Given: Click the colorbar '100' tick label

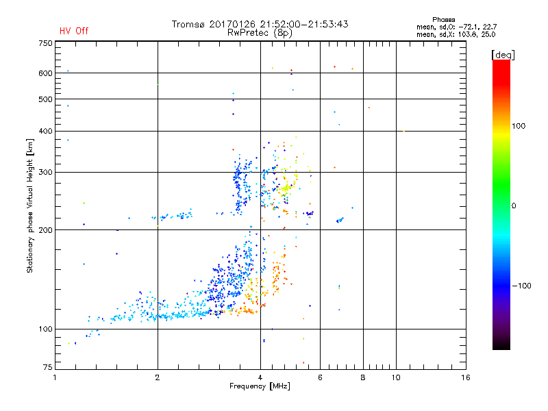Looking at the screenshot, I should point(519,126).
